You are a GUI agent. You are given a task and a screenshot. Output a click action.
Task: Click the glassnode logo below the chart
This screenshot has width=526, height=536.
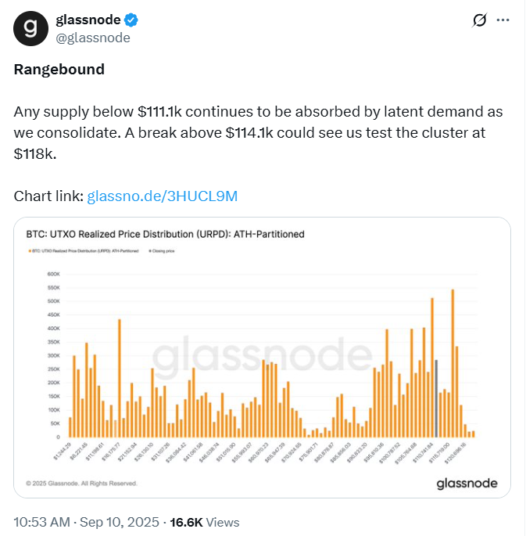coord(467,483)
